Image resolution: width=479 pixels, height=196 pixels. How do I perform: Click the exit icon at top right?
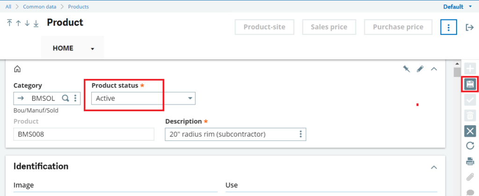(x=470, y=28)
